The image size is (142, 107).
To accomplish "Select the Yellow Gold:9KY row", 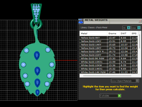I will coord(109,38).
